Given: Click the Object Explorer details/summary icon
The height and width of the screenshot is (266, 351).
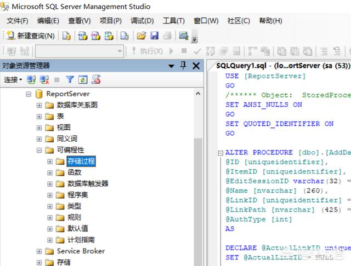Looking at the screenshot, I should pyautogui.click(x=96, y=79).
